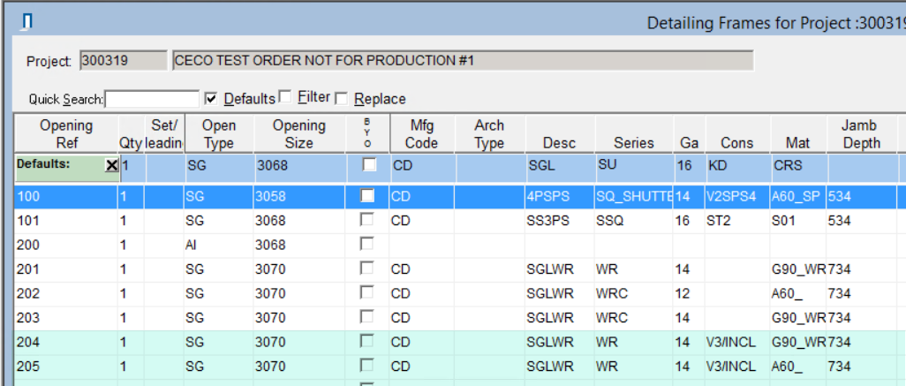Click Series cell SSQ in row 101

(x=633, y=221)
